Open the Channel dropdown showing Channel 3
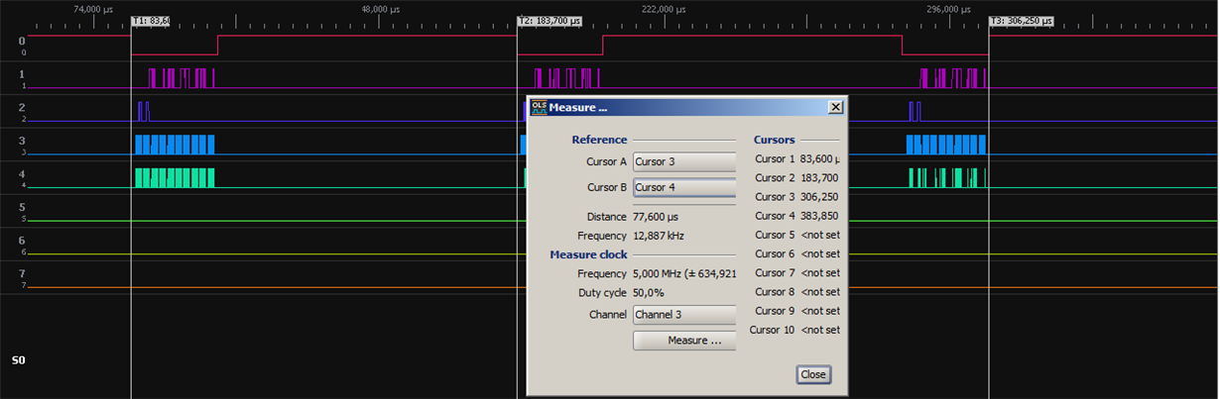Image resolution: width=1220 pixels, height=399 pixels. pyautogui.click(x=684, y=315)
